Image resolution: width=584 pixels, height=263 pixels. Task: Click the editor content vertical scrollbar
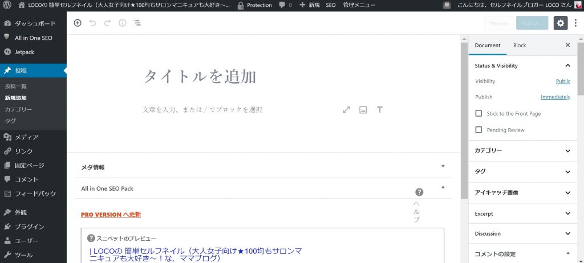coord(464,120)
